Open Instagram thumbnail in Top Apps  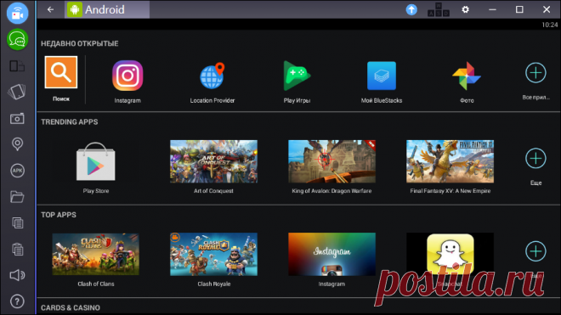[x=332, y=254]
